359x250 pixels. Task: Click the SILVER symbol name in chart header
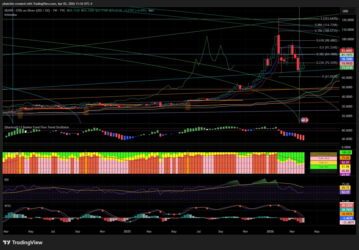coord(9,10)
